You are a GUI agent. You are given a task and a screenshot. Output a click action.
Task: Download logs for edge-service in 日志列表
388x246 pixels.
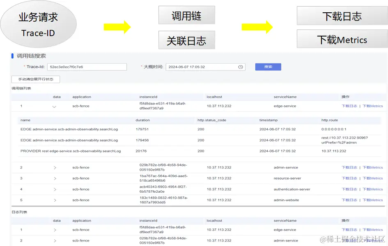[x=349, y=230]
